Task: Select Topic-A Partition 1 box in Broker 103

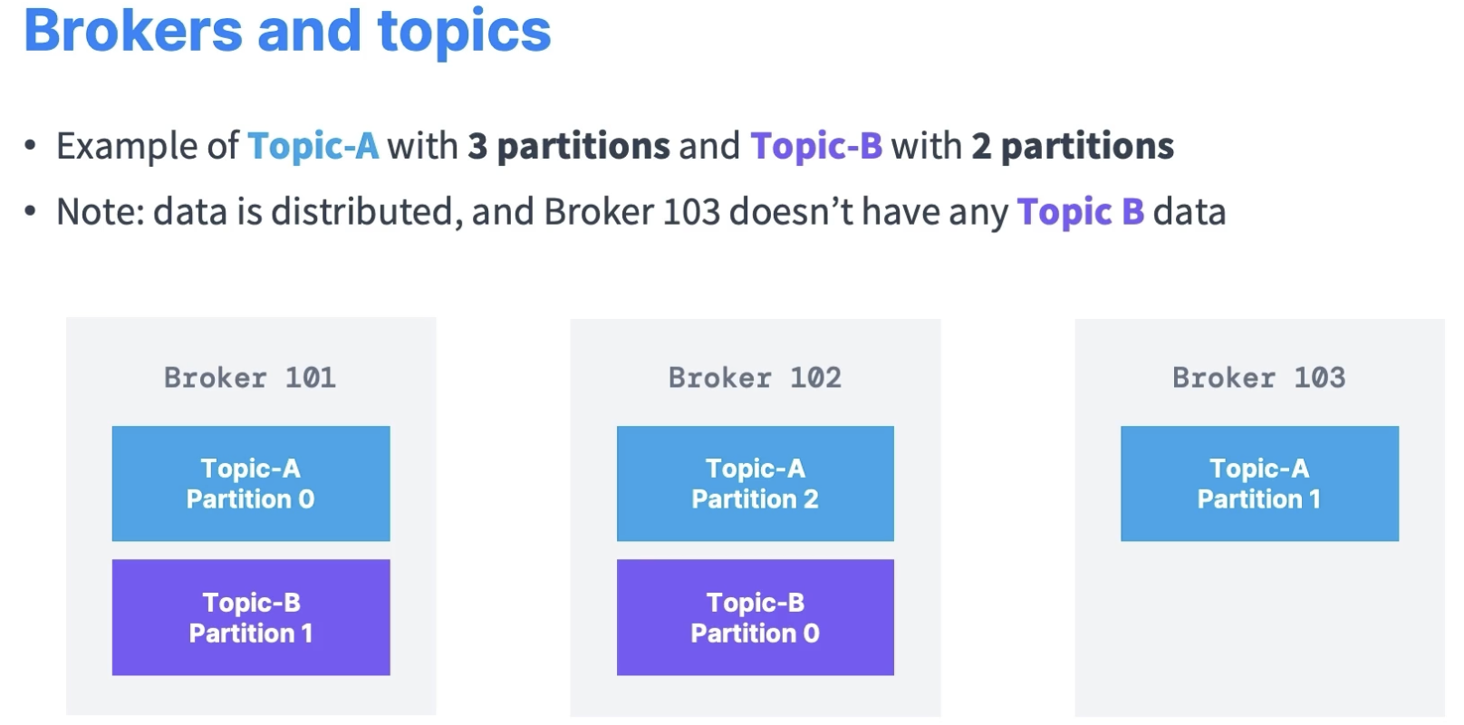Action: [x=1259, y=483]
